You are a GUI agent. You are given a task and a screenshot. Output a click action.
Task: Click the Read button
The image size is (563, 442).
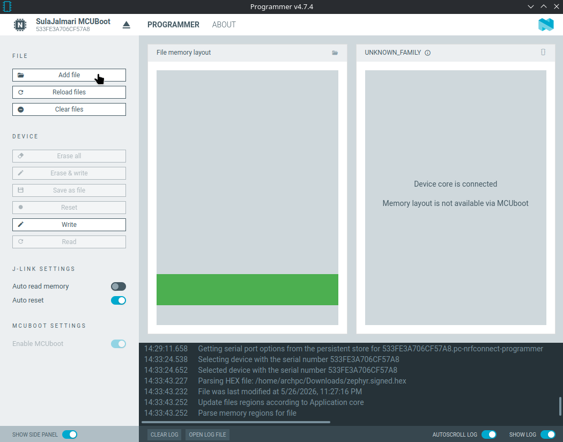[69, 242]
